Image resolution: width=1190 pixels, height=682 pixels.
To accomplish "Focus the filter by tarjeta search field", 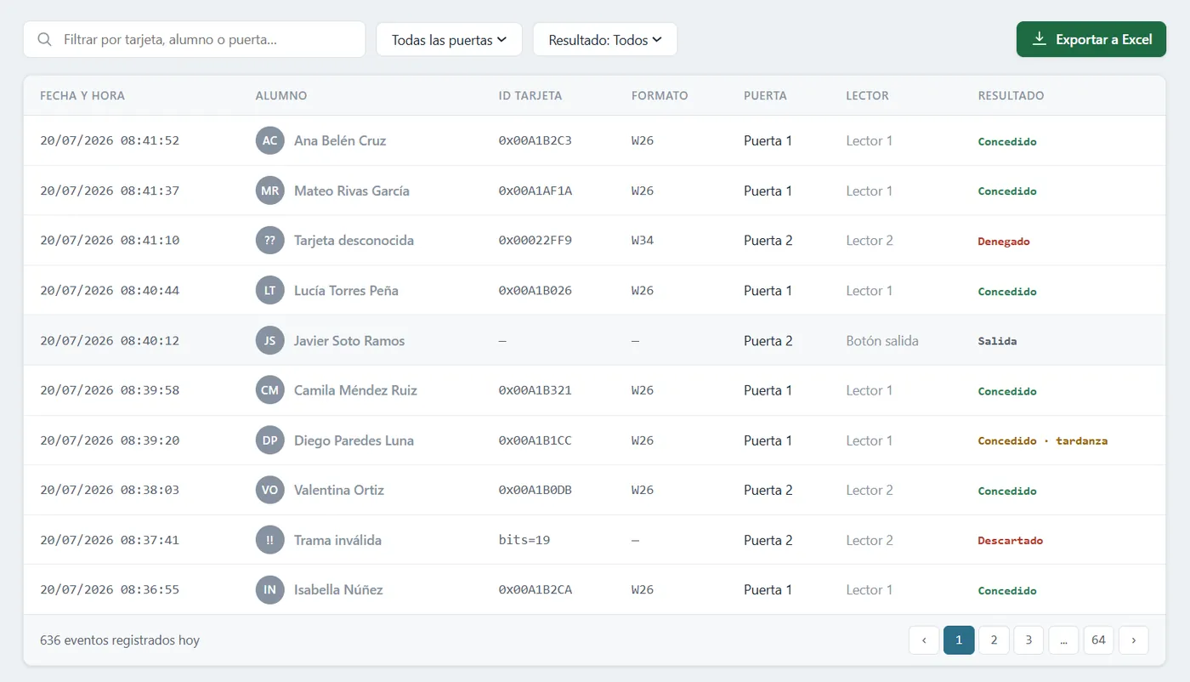I will [194, 39].
